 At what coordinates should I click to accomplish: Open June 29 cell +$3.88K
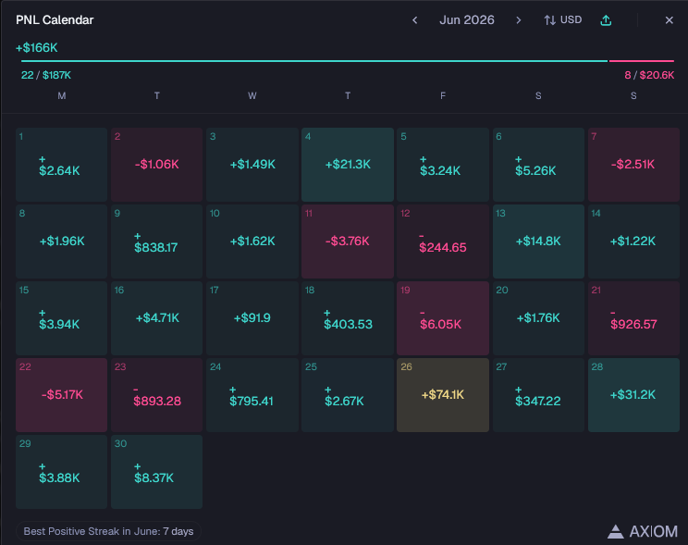(61, 472)
